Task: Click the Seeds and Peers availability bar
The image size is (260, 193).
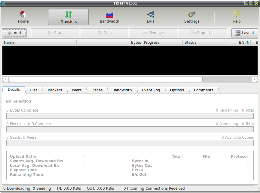Action: (130, 143)
